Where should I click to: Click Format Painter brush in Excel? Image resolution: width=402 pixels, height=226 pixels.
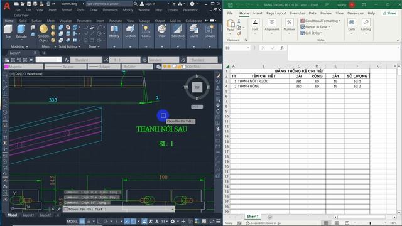tap(239, 33)
